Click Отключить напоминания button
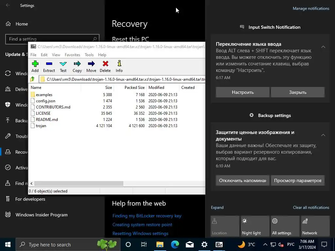The height and width of the screenshot is (251, 335). 243,180
